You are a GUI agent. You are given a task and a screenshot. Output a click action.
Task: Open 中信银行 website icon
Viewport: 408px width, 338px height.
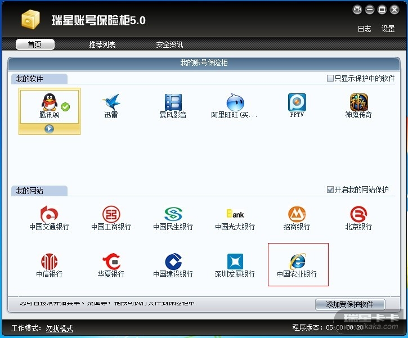tap(49, 262)
